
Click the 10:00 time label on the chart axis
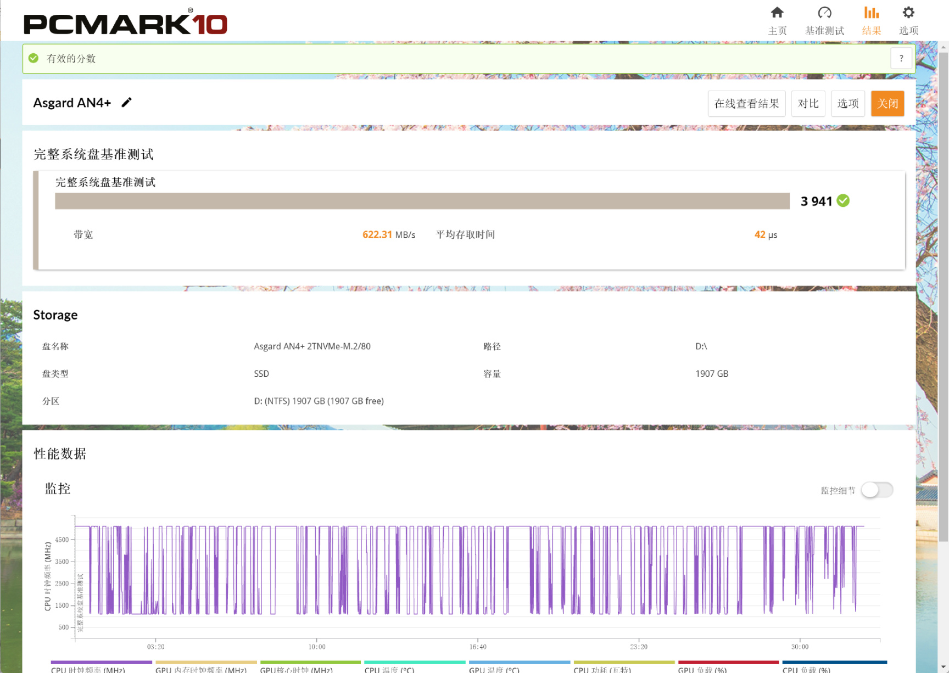pyautogui.click(x=317, y=647)
